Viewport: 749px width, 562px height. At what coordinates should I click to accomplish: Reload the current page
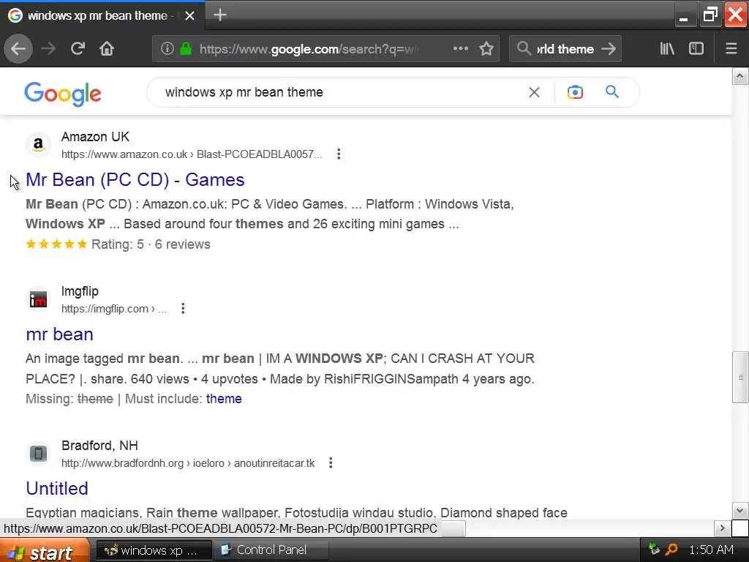[78, 48]
